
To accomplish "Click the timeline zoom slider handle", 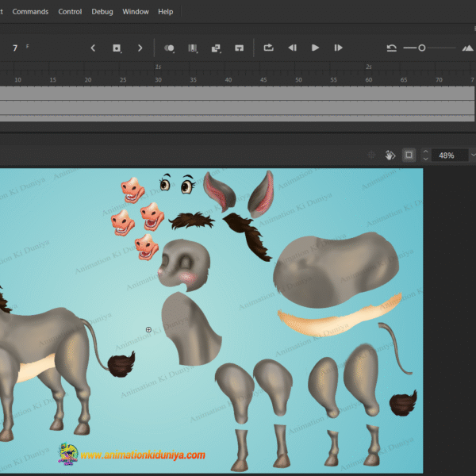I will (422, 48).
